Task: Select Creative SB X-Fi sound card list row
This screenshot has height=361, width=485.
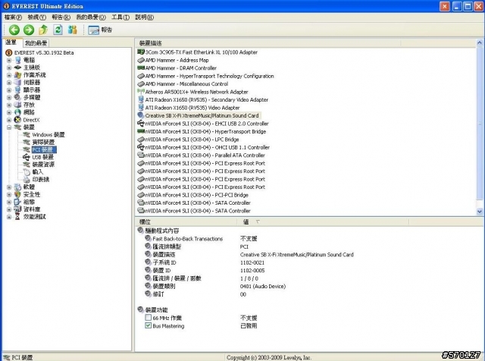Action: coord(198,115)
